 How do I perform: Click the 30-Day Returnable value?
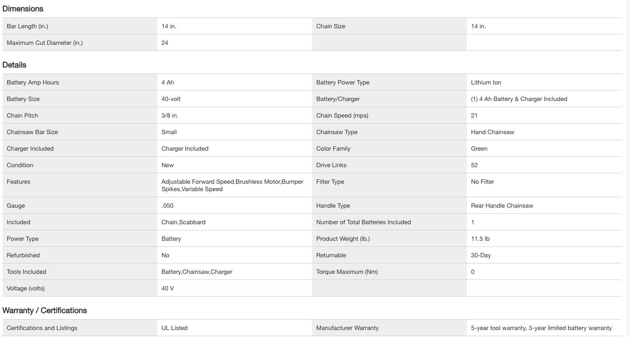point(480,255)
